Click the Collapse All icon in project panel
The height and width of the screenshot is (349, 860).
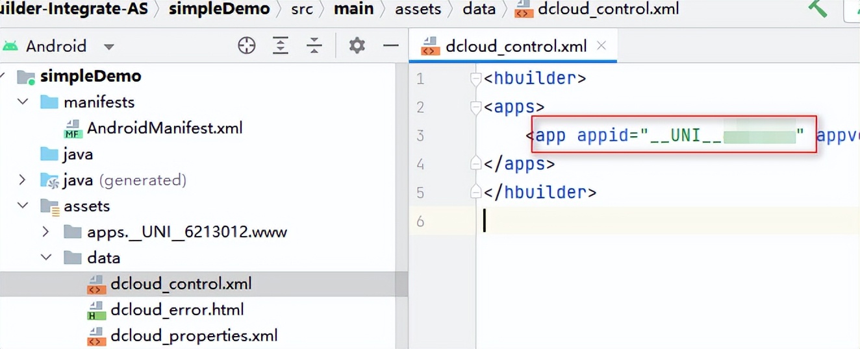(314, 46)
